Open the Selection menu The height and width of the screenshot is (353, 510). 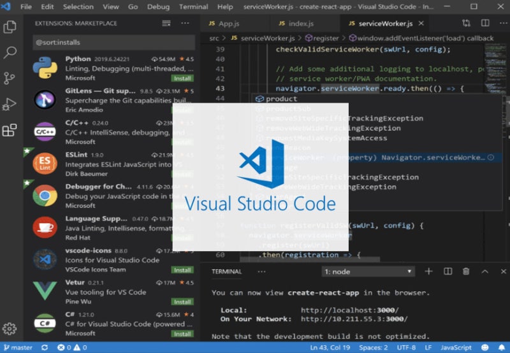tap(78, 6)
